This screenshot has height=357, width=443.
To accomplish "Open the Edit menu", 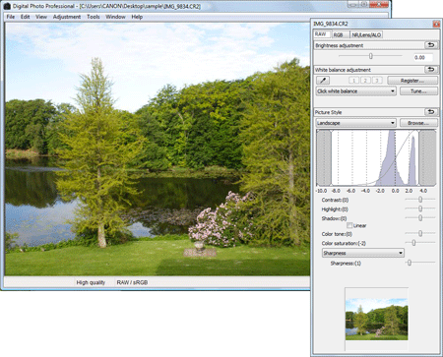I will point(25,17).
